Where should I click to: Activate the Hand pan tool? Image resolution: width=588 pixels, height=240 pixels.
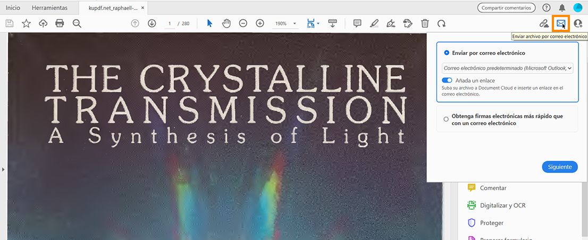[x=226, y=23]
